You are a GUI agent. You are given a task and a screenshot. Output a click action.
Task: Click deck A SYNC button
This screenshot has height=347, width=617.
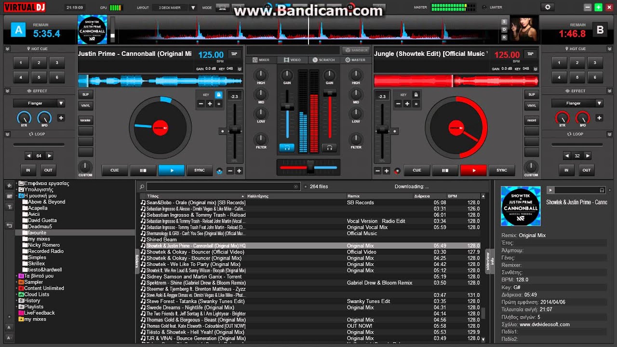tap(200, 170)
